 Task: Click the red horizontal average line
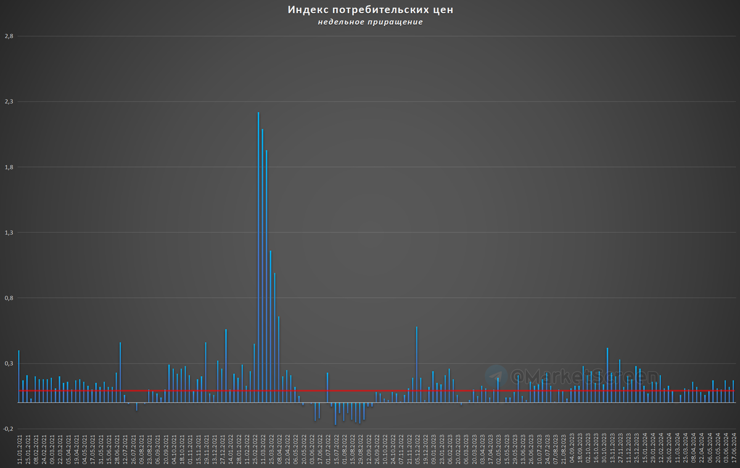pyautogui.click(x=376, y=390)
